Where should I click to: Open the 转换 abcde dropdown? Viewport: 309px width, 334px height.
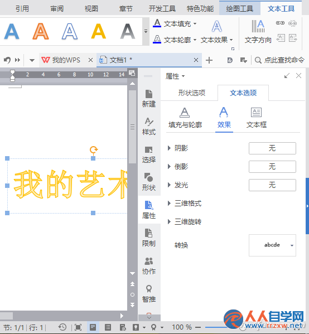click(x=272, y=245)
